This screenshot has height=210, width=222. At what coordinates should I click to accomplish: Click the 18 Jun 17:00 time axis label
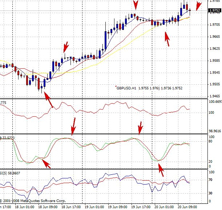[x=71, y=206]
